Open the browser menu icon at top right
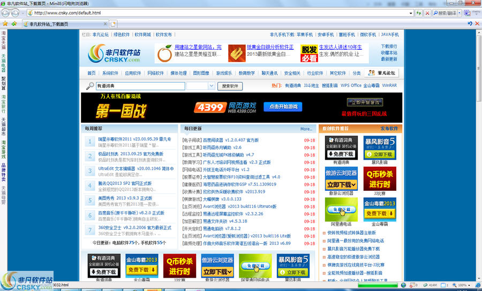This screenshot has width=482, height=291. (x=476, y=13)
